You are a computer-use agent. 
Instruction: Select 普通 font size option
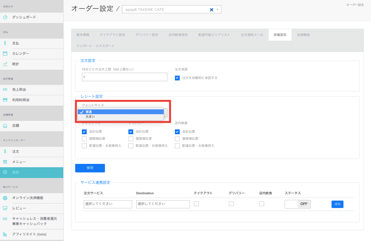point(121,112)
